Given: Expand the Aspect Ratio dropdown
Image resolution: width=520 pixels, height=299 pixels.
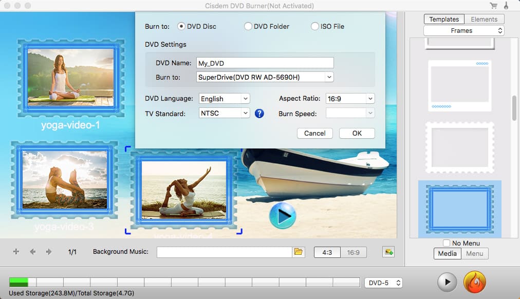Looking at the screenshot, I should click(350, 99).
